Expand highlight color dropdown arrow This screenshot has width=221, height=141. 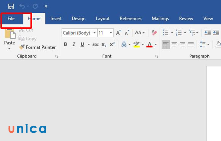(143, 45)
